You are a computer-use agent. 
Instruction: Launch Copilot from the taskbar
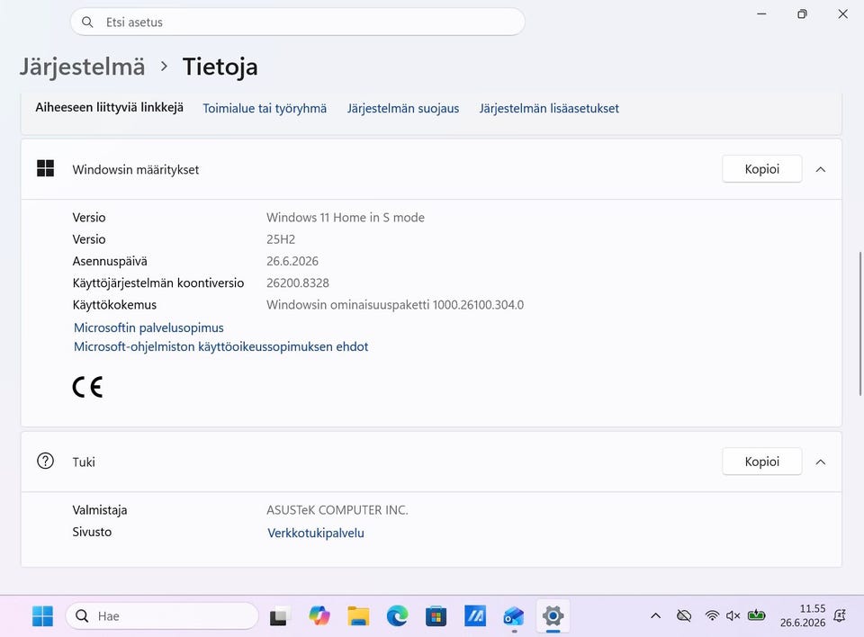pyautogui.click(x=319, y=615)
